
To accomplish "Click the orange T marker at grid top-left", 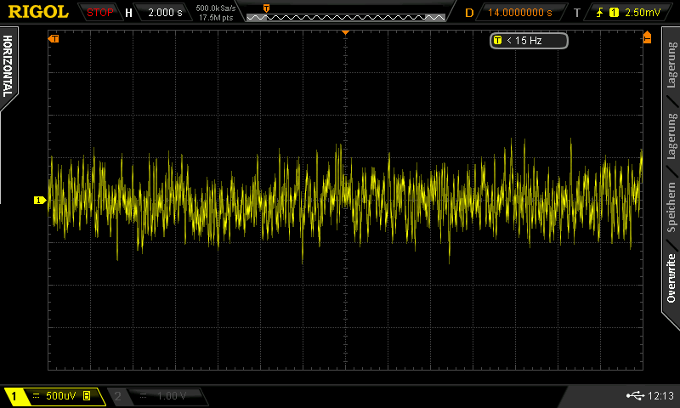I will (x=54, y=39).
